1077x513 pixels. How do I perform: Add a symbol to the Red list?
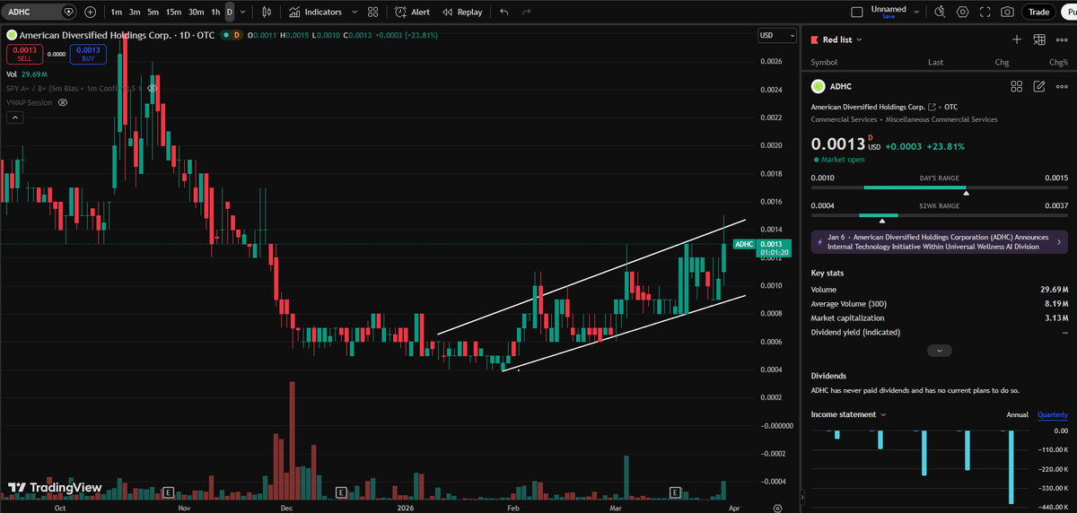point(1016,39)
